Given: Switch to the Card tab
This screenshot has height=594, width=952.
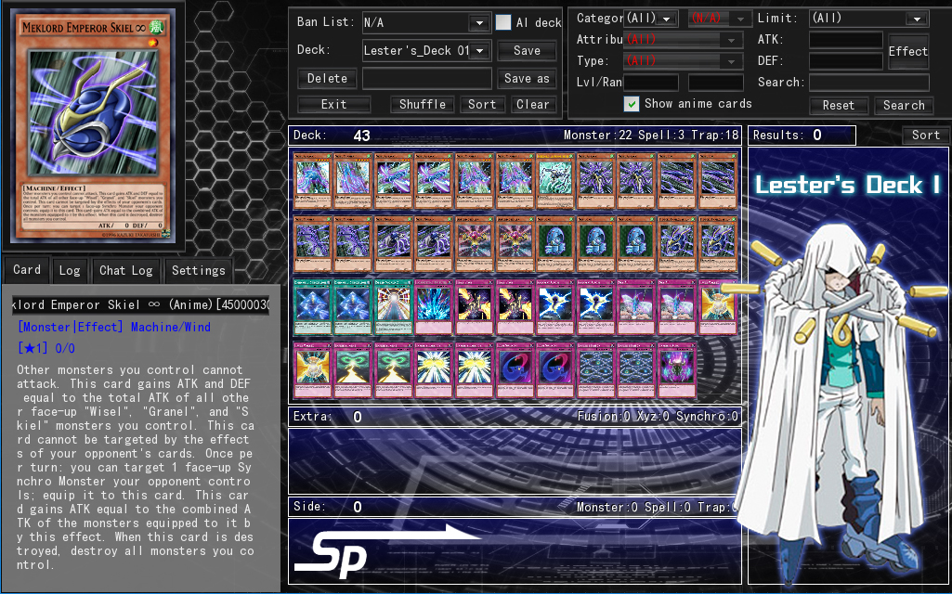Looking at the screenshot, I should click(x=27, y=270).
